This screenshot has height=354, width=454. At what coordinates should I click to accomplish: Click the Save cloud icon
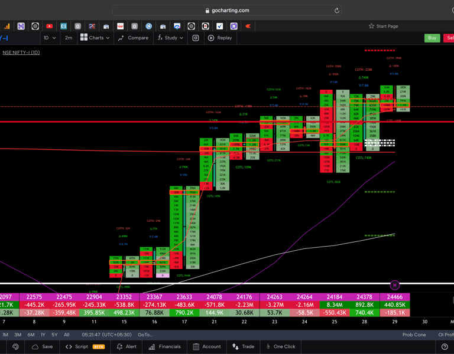[35, 346]
